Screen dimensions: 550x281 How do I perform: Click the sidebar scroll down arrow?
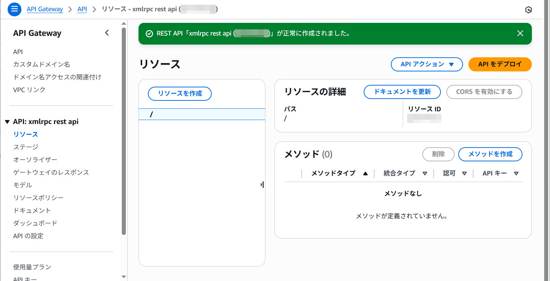124,277
